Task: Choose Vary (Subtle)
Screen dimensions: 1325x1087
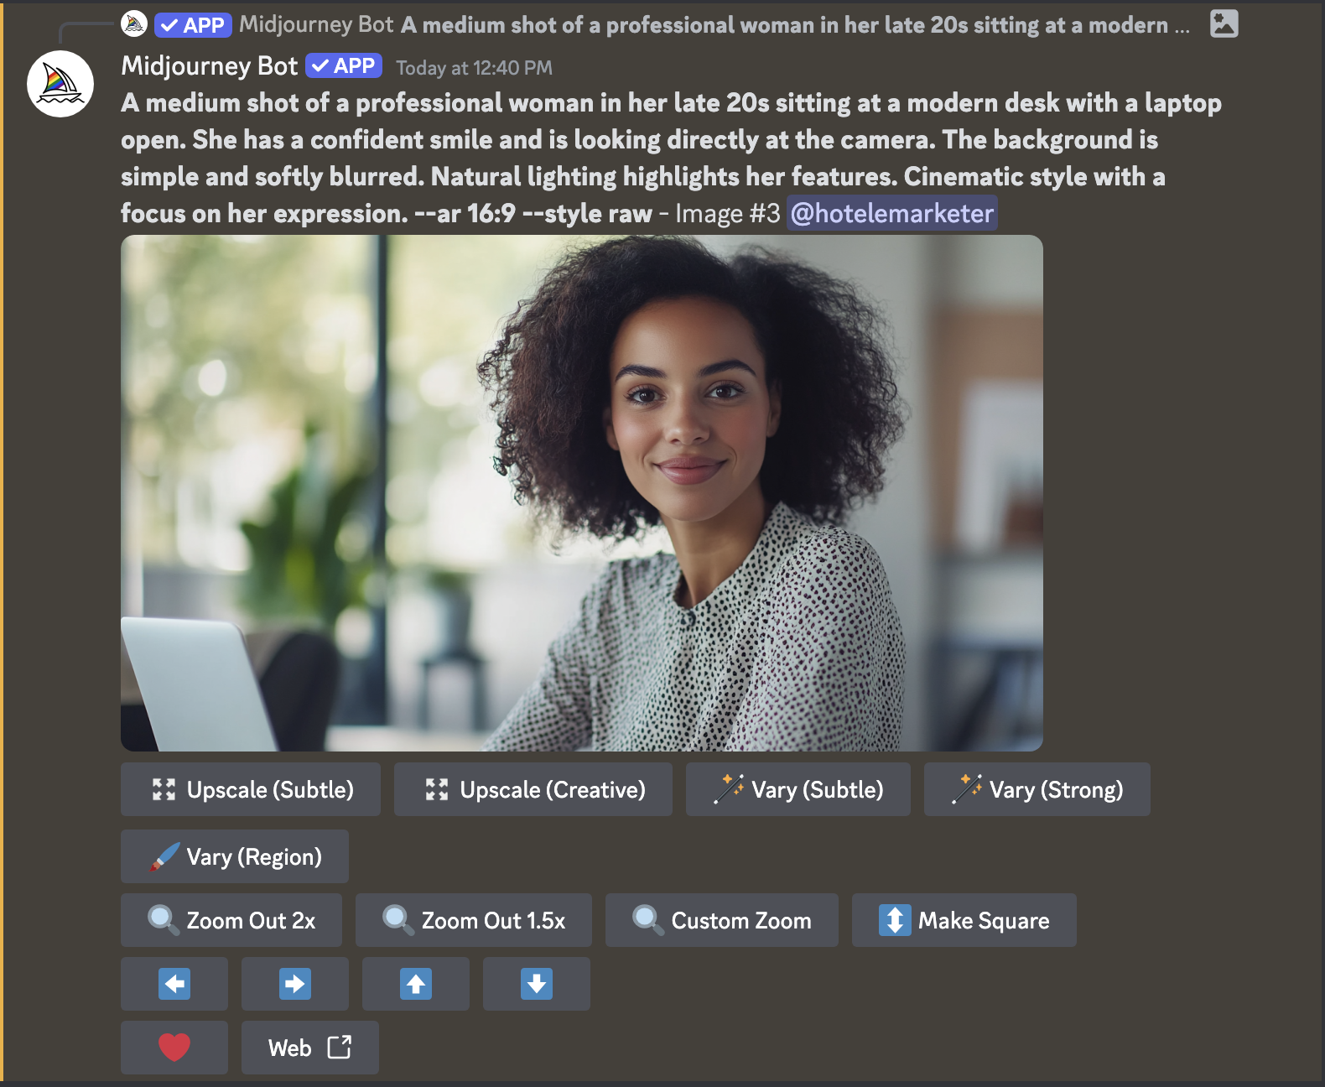Action: click(x=798, y=789)
